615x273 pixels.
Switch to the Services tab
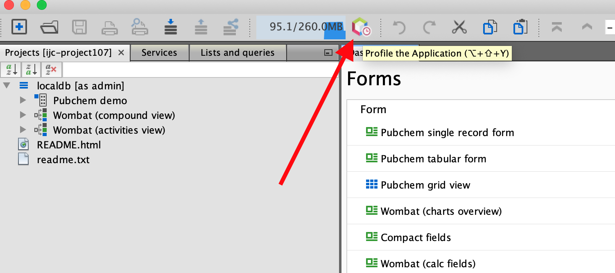159,52
